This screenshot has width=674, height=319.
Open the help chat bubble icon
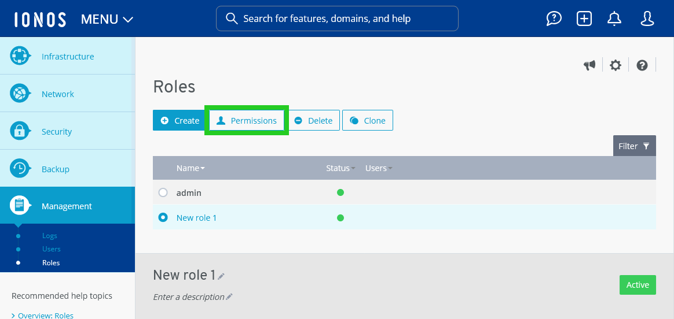(x=554, y=18)
